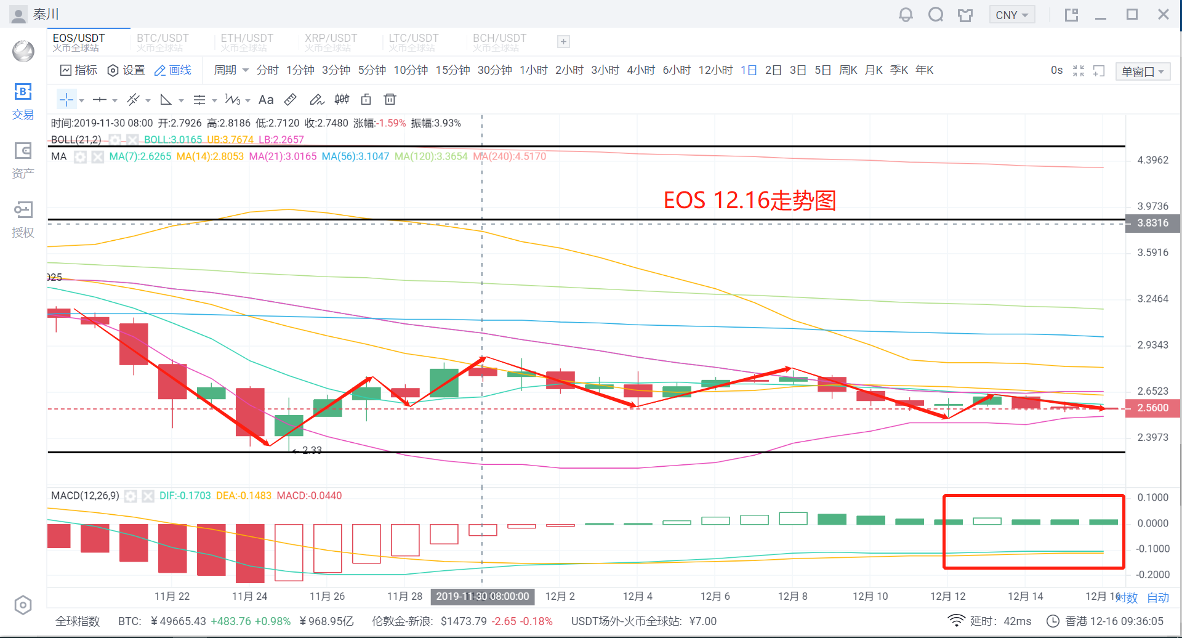Screen dimensions: 1182x638
Task: Open the 单窗口 window layout dropdown
Action: tap(1143, 71)
